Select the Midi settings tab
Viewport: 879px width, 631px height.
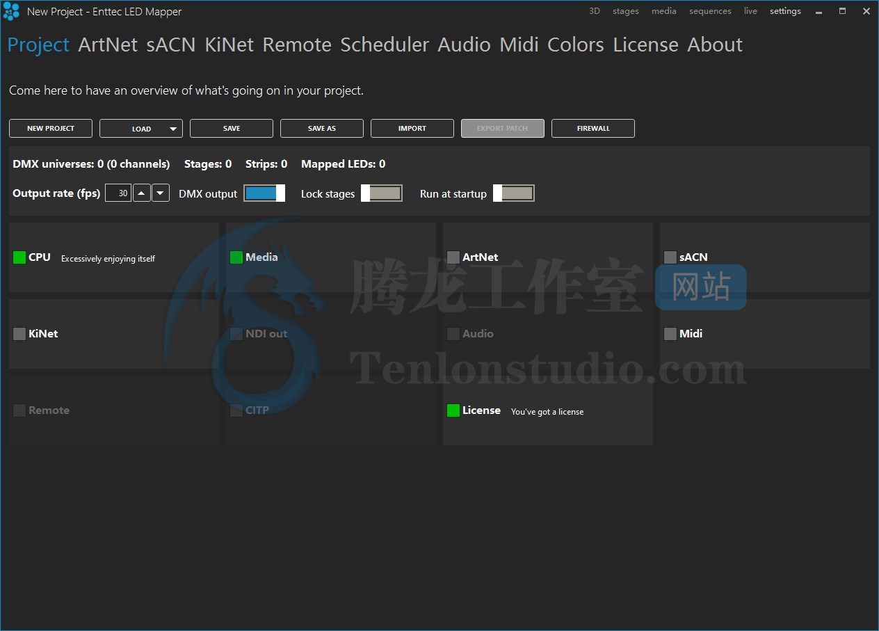[519, 45]
